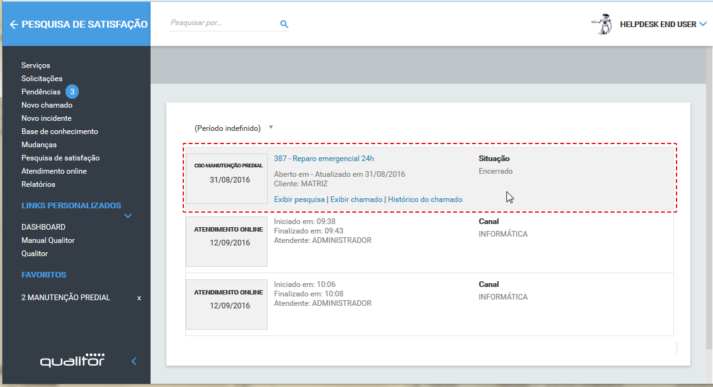Open the Helpdesk End User dropdown
The height and width of the screenshot is (387, 713).
[703, 25]
